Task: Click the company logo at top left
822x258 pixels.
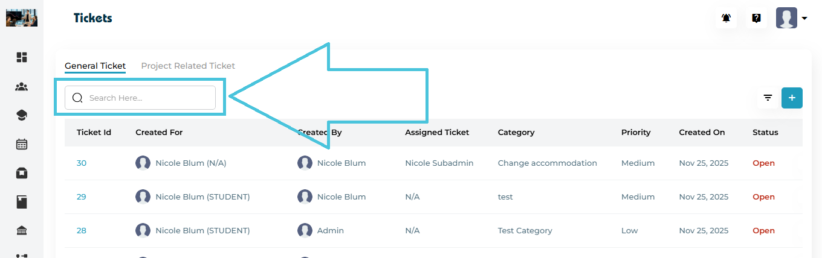Action: [22, 18]
